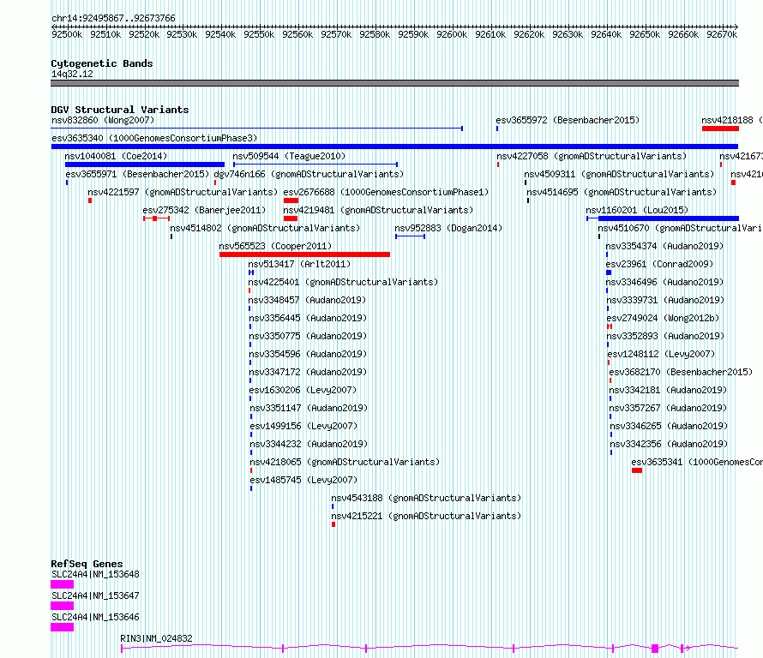Click the DGV Structural Variants track title
The height and width of the screenshot is (658, 763).
click(x=120, y=110)
